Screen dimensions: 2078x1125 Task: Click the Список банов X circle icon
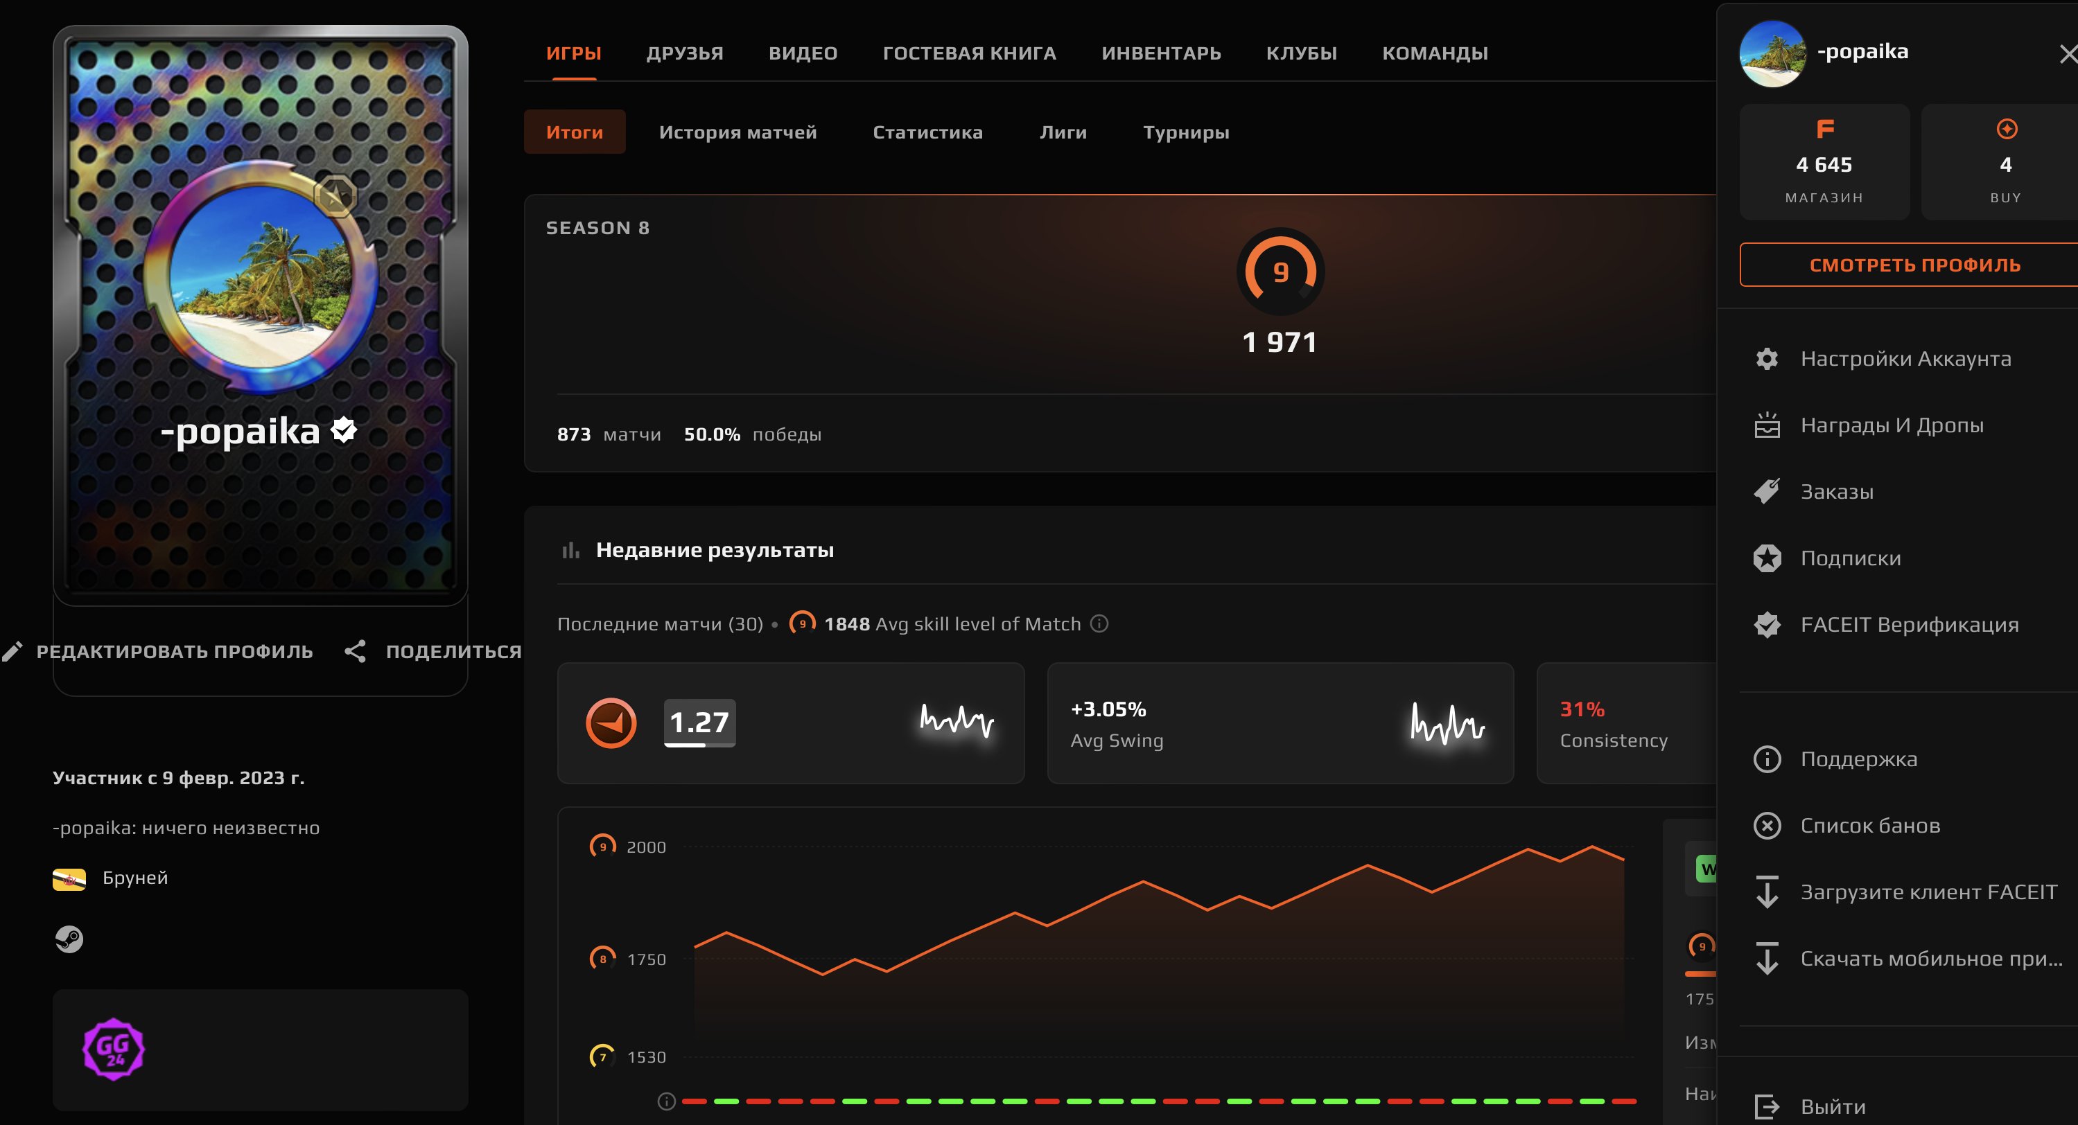pyautogui.click(x=1767, y=826)
